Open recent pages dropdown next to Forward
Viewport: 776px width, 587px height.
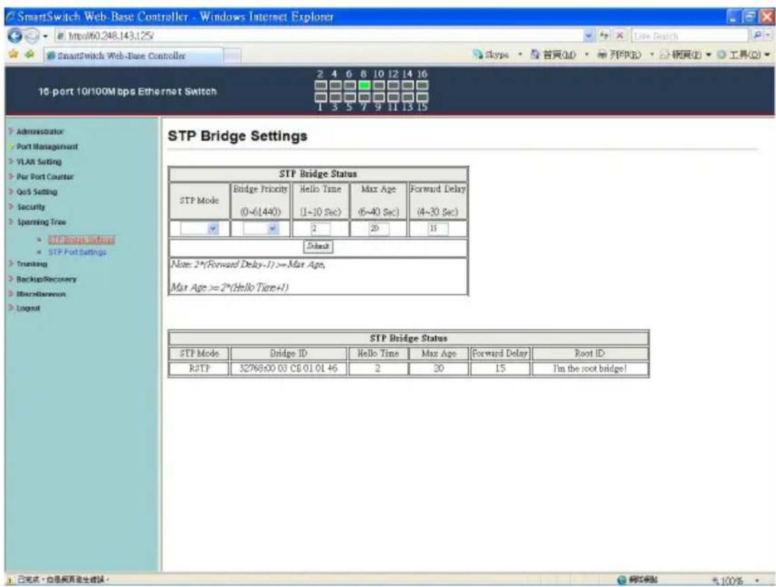45,37
